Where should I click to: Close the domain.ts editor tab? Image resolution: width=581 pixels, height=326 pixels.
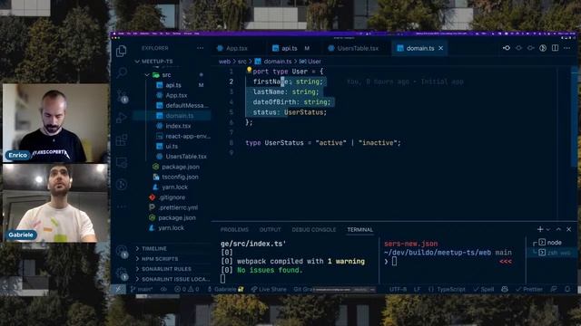tap(441, 48)
